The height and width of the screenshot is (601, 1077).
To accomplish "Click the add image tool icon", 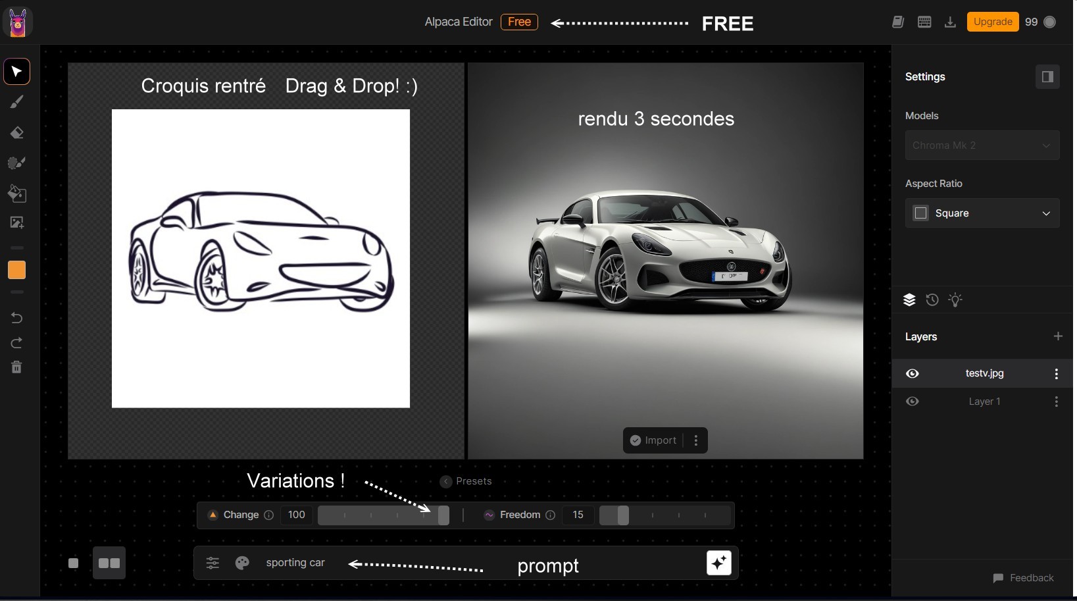I will point(17,223).
